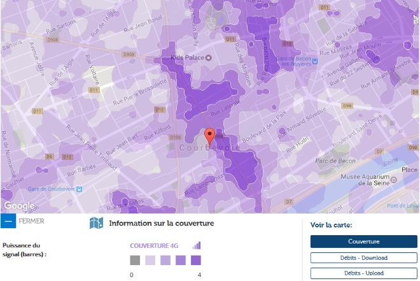Click the coverage map icon beside the heading

click(96, 223)
